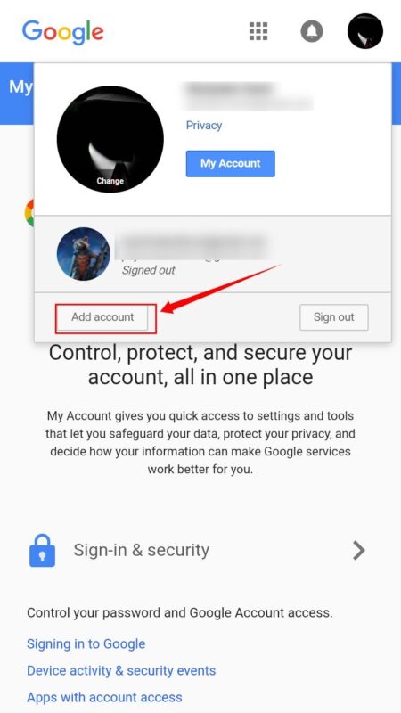Viewport: 401px width, 713px height.
Task: Open the notifications bell icon
Action: pyautogui.click(x=312, y=31)
